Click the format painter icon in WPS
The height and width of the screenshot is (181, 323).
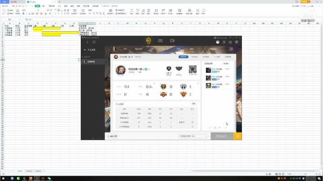(17, 10)
